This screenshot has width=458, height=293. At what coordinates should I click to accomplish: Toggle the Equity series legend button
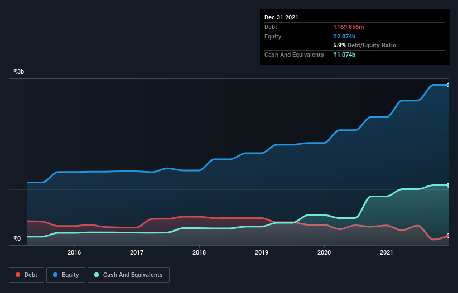tap(66, 275)
